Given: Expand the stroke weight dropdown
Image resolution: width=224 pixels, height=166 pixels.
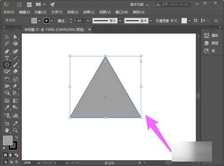Looking at the screenshot, I should [x=88, y=21].
